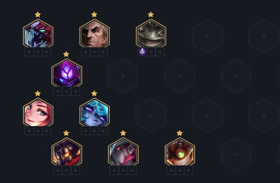The width and height of the screenshot is (280, 183).
Task: Select the dark armored champion with orange glow
Action: pyautogui.click(x=67, y=152)
